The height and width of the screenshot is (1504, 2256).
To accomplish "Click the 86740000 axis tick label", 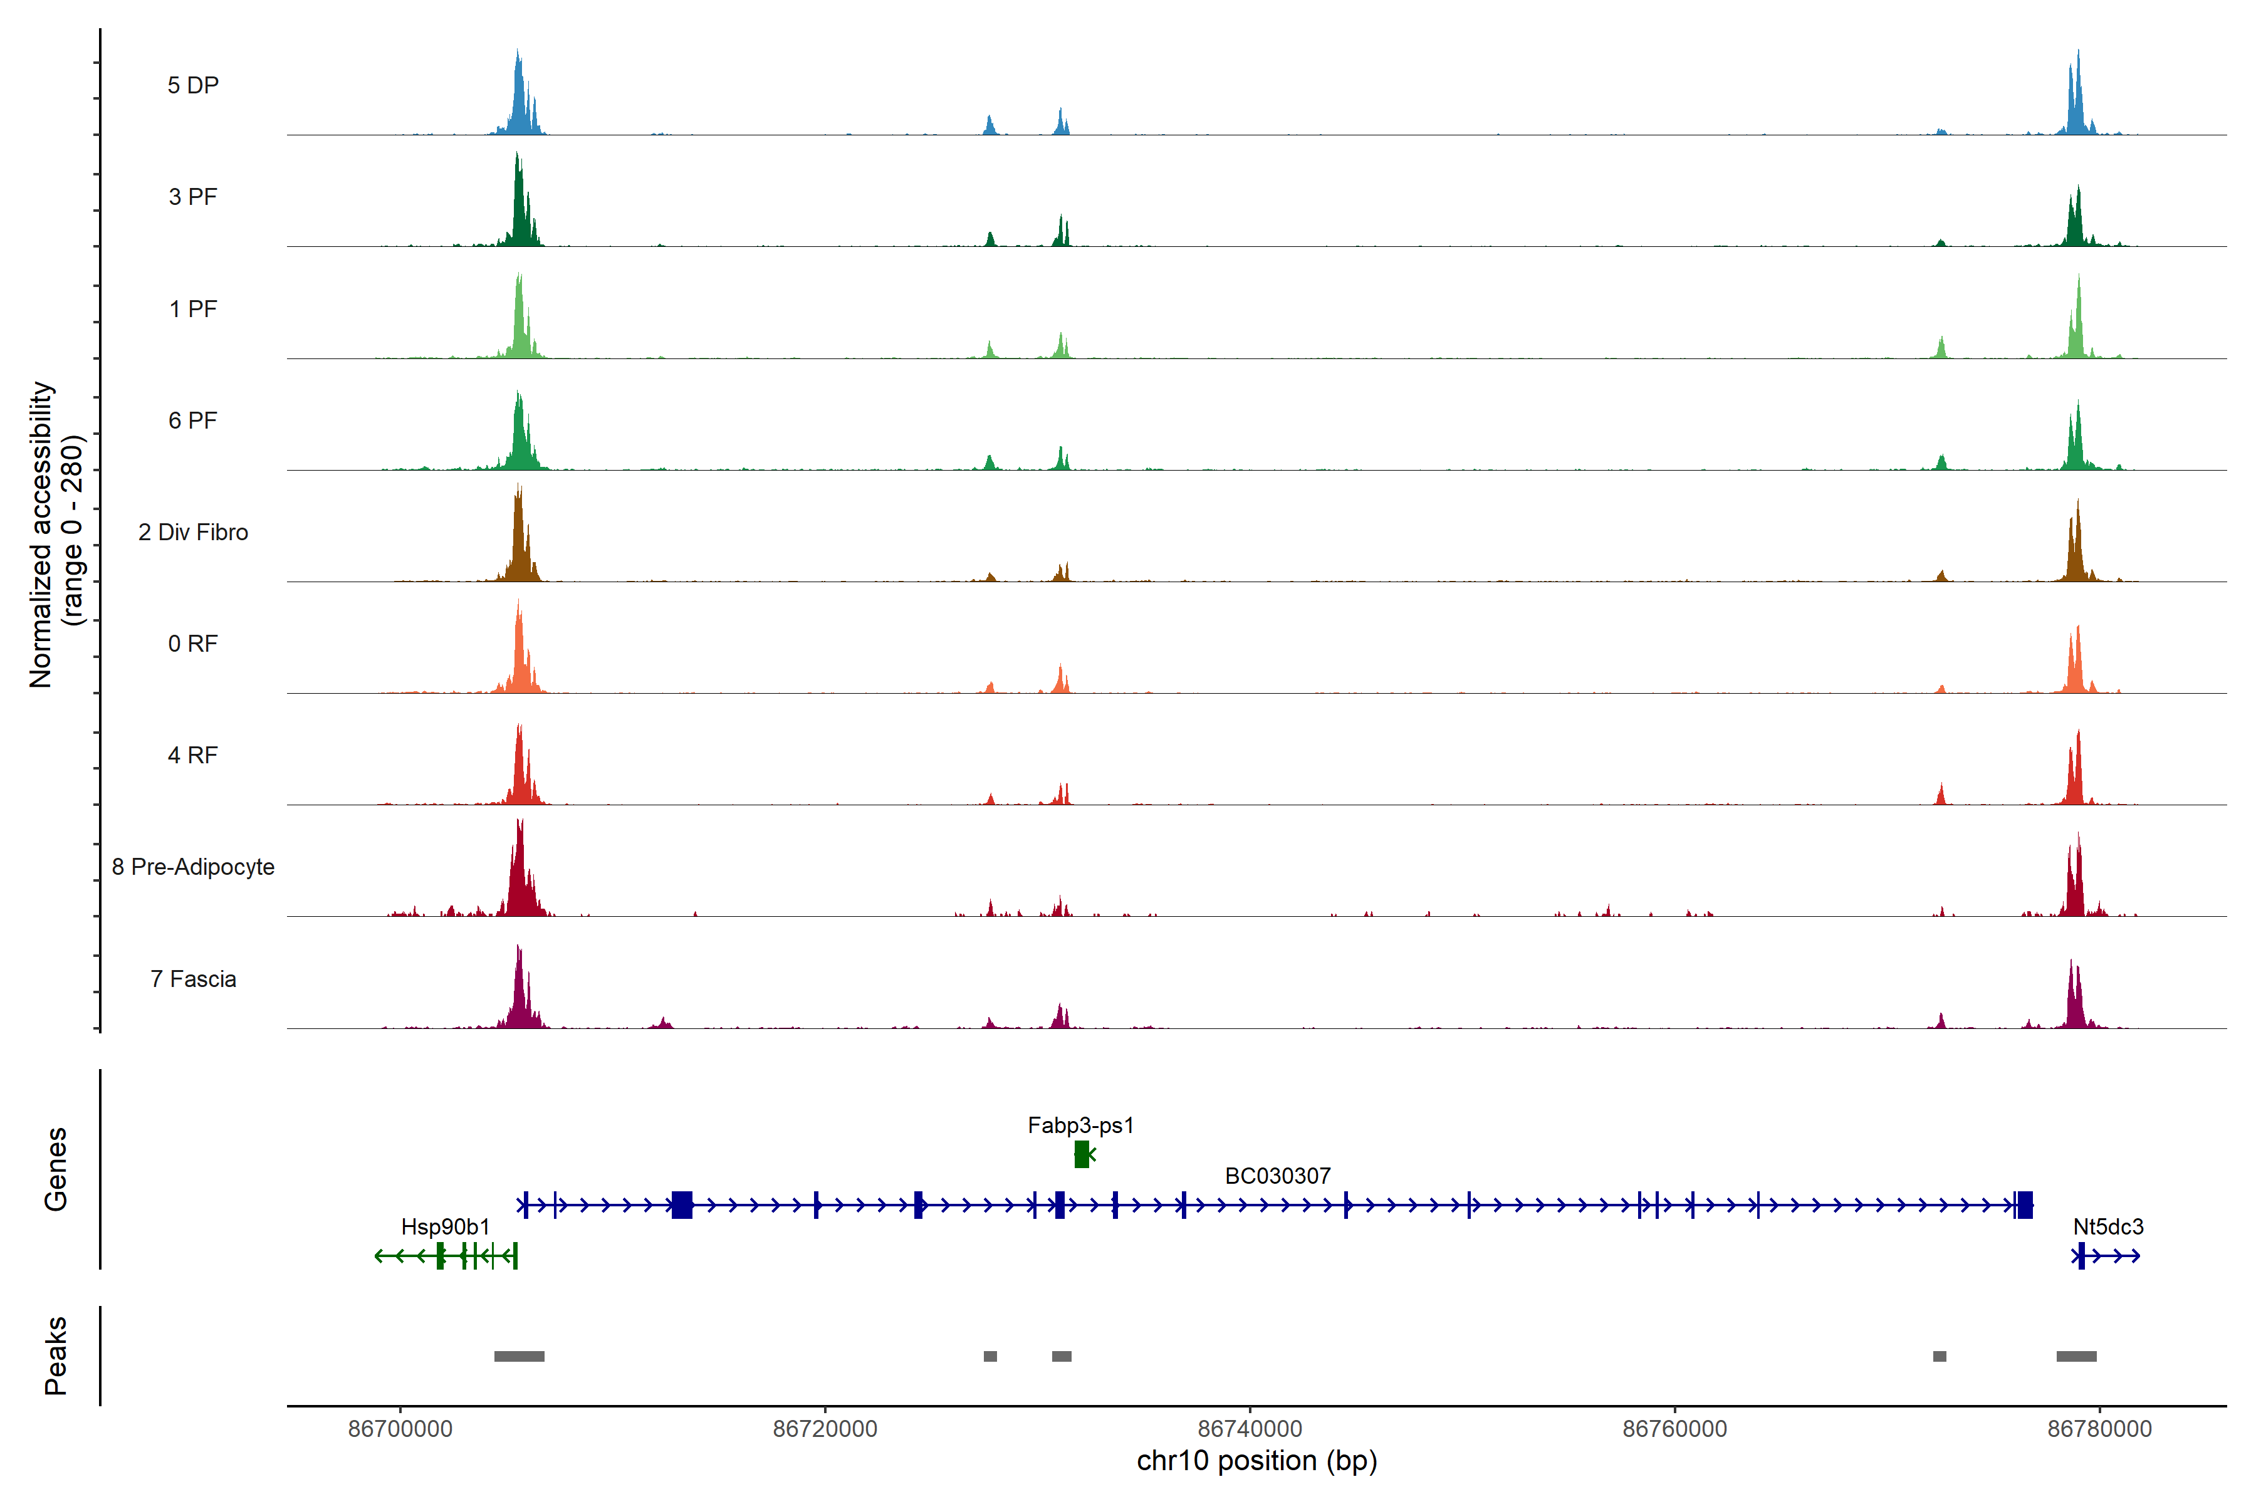I will [1250, 1428].
